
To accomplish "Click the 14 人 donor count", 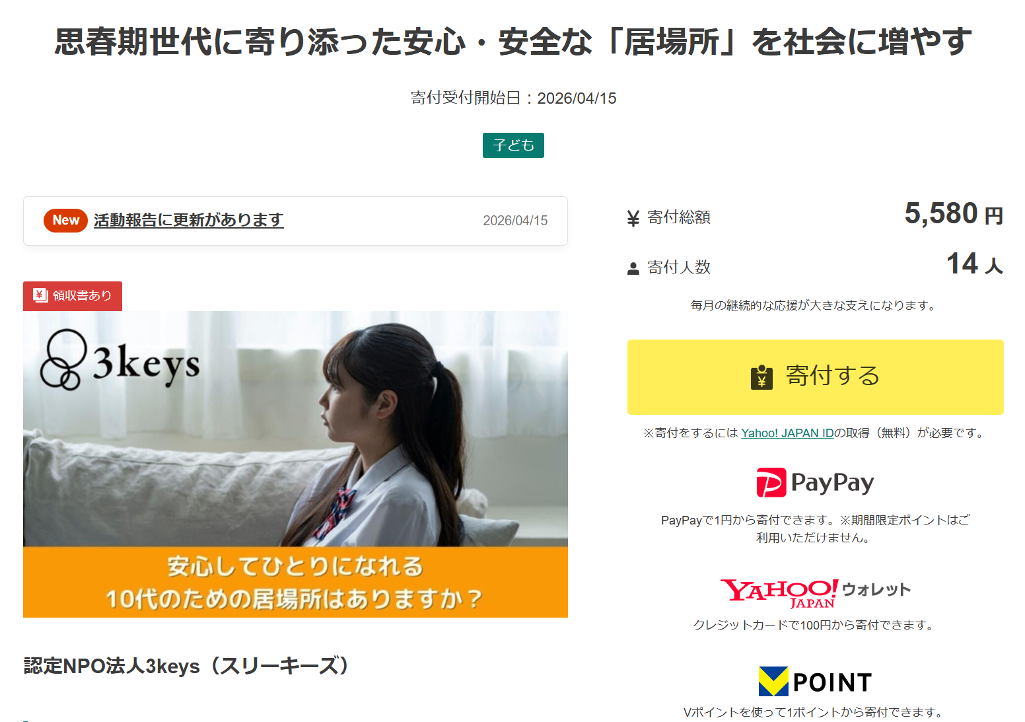I will pos(975,264).
